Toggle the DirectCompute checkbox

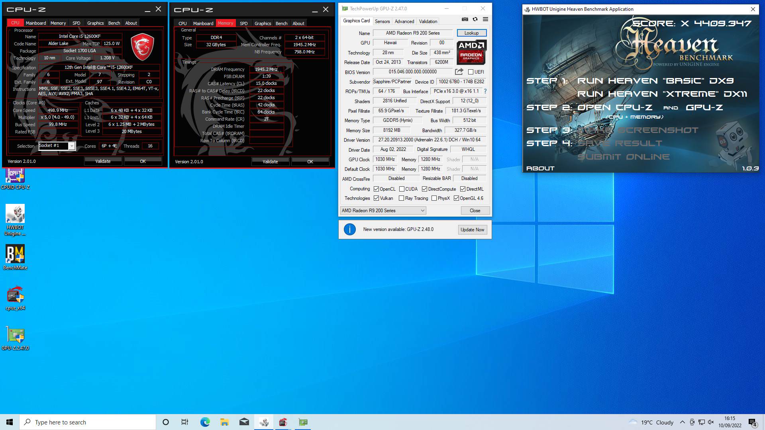(x=424, y=189)
